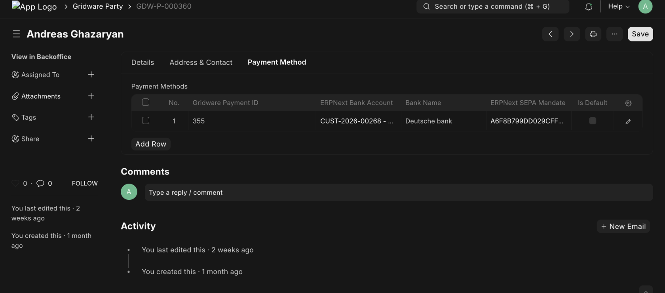The width and height of the screenshot is (665, 293).
Task: Like this document with heart icon
Action: click(15, 183)
